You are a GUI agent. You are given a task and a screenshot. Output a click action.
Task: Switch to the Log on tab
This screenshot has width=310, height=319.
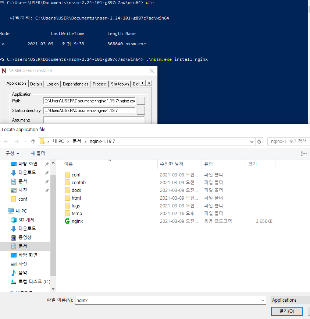click(53, 84)
